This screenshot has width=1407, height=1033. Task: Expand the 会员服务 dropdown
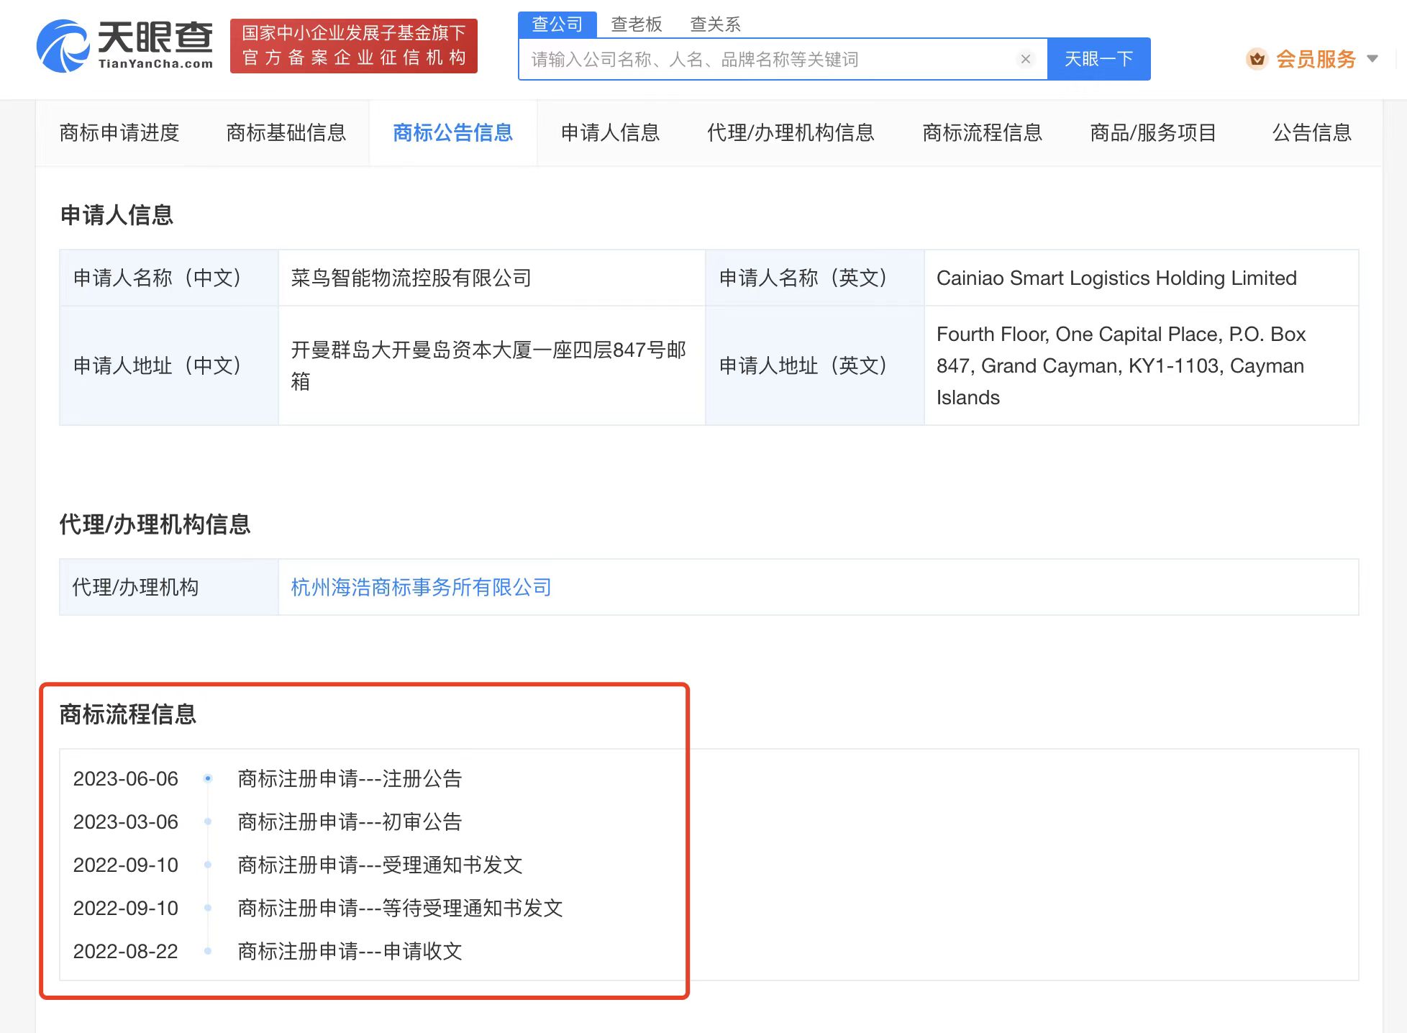[1373, 60]
